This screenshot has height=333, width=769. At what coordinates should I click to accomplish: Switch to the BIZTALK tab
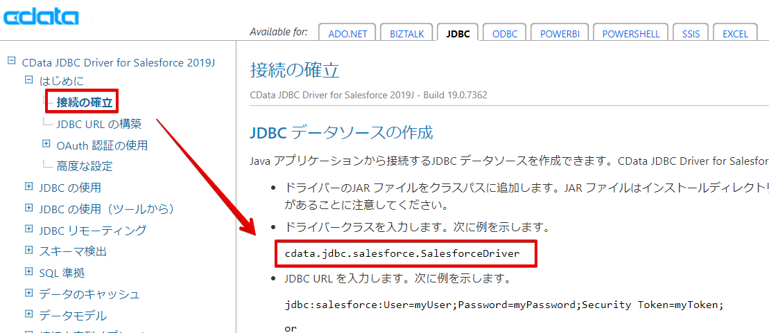point(406,33)
